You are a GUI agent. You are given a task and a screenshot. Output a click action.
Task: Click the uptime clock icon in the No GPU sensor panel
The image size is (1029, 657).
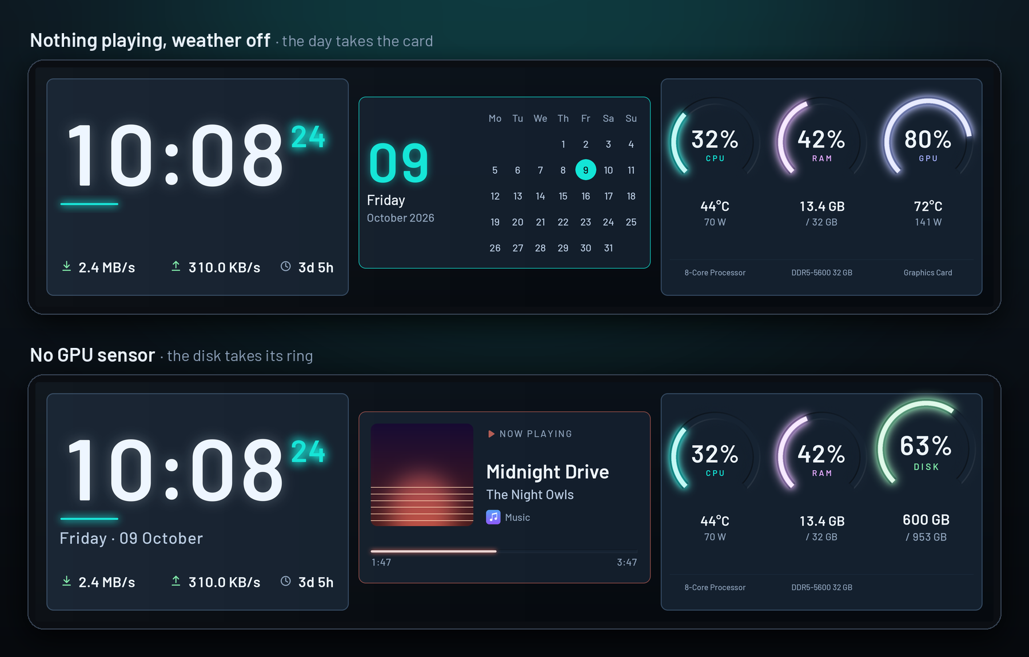point(286,581)
